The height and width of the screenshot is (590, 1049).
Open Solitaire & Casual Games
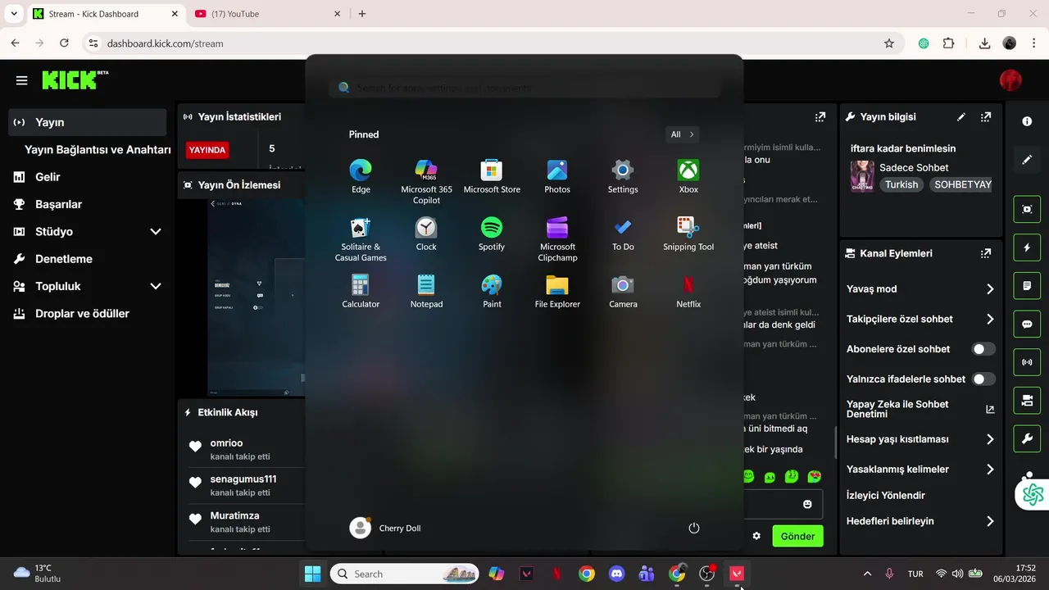361,239
